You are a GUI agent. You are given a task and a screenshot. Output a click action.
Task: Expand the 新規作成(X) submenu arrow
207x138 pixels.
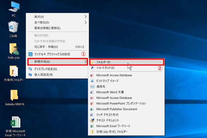click(85, 61)
